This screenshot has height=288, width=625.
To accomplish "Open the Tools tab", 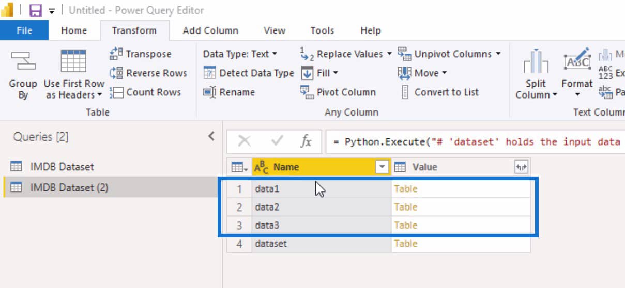I will click(x=322, y=30).
